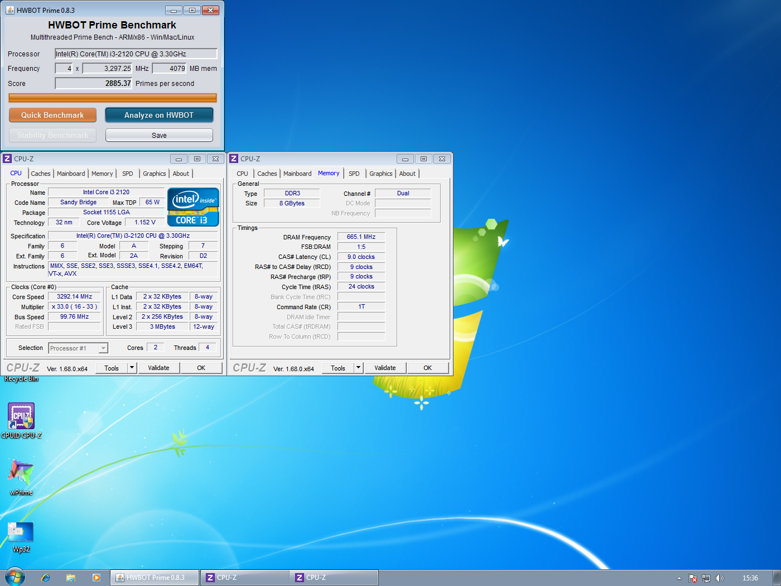Expand Tools dropdown arrow in right CPU-Z

[358, 368]
